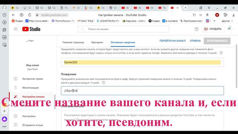Click the Авторские права copyright icon
This screenshot has height=134, width=238.
point(16,79)
